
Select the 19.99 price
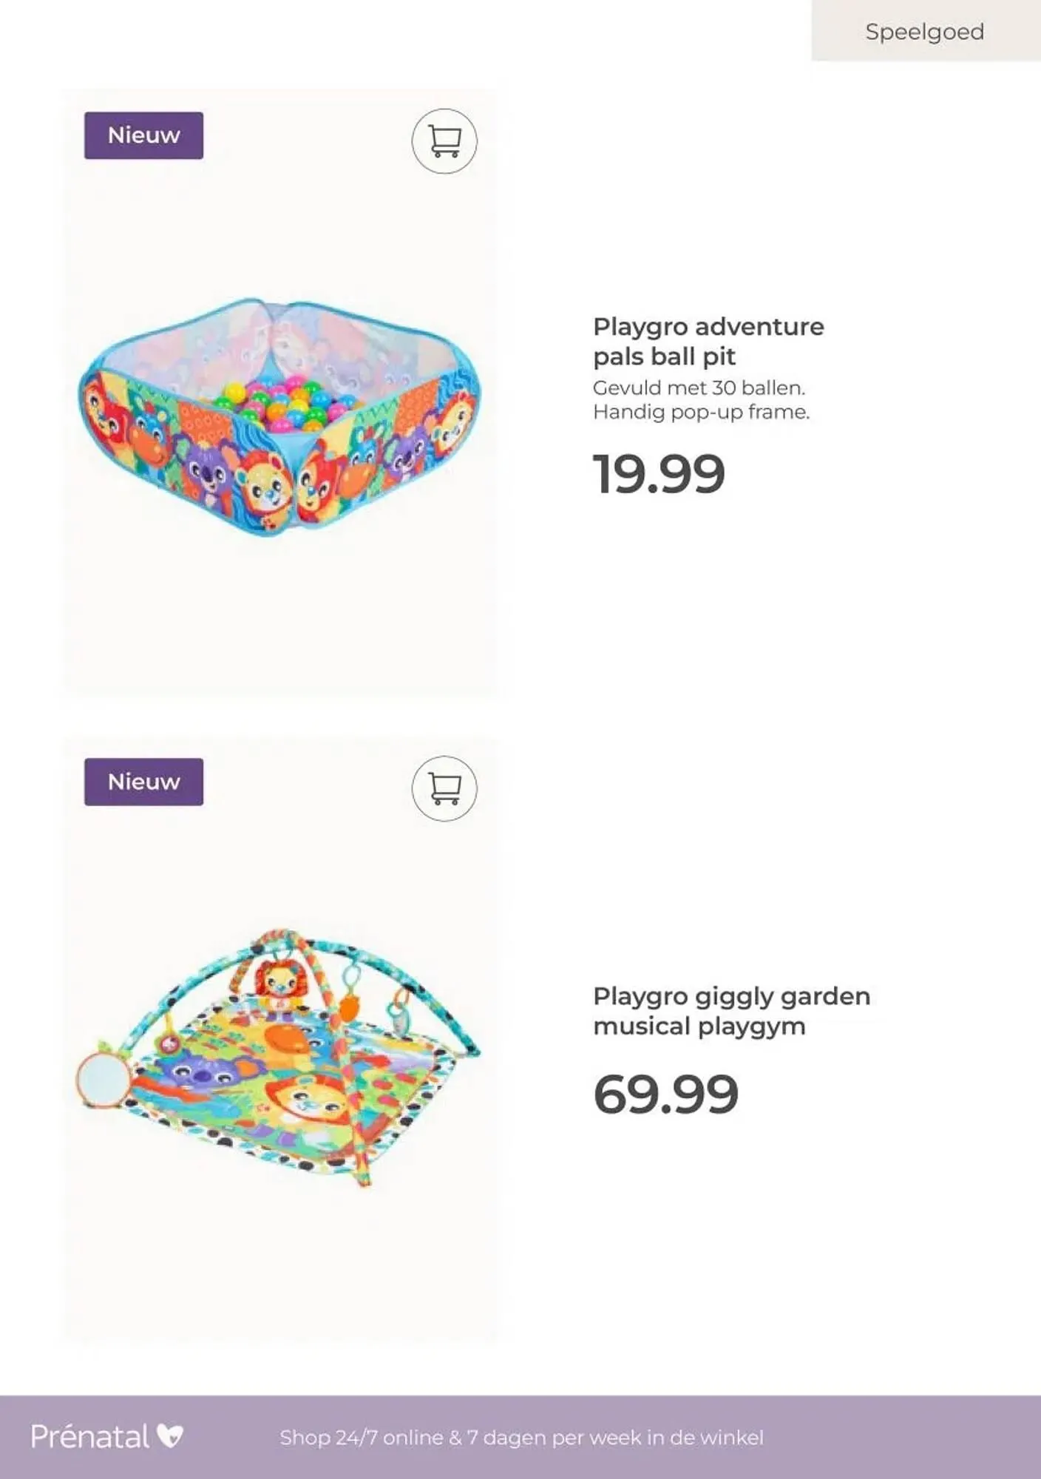659,474
